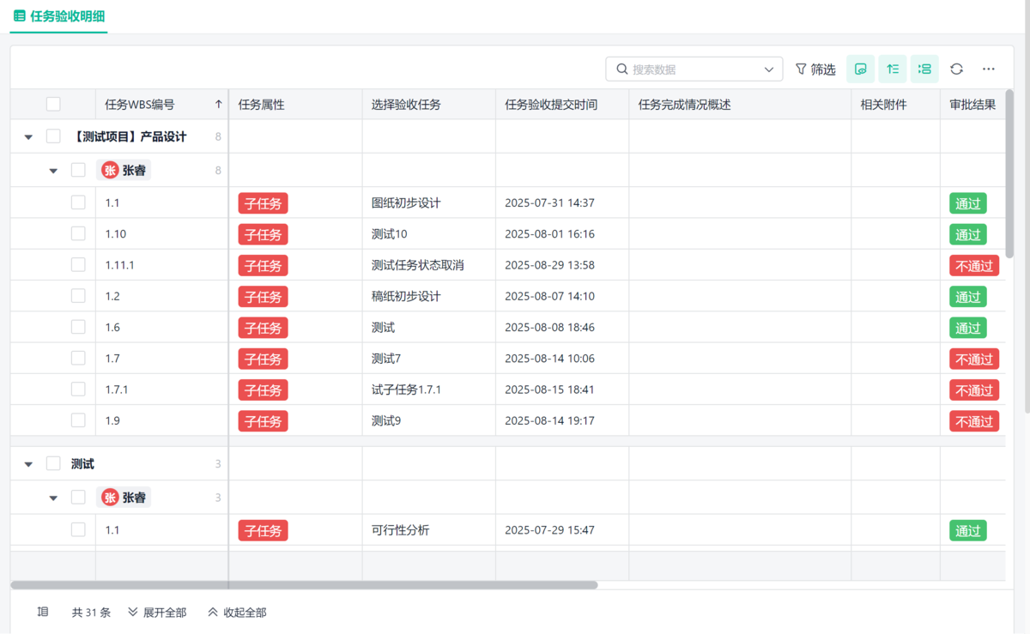Click the show/hide fields eye icon
Image resolution: width=1030 pixels, height=634 pixels.
click(x=860, y=69)
